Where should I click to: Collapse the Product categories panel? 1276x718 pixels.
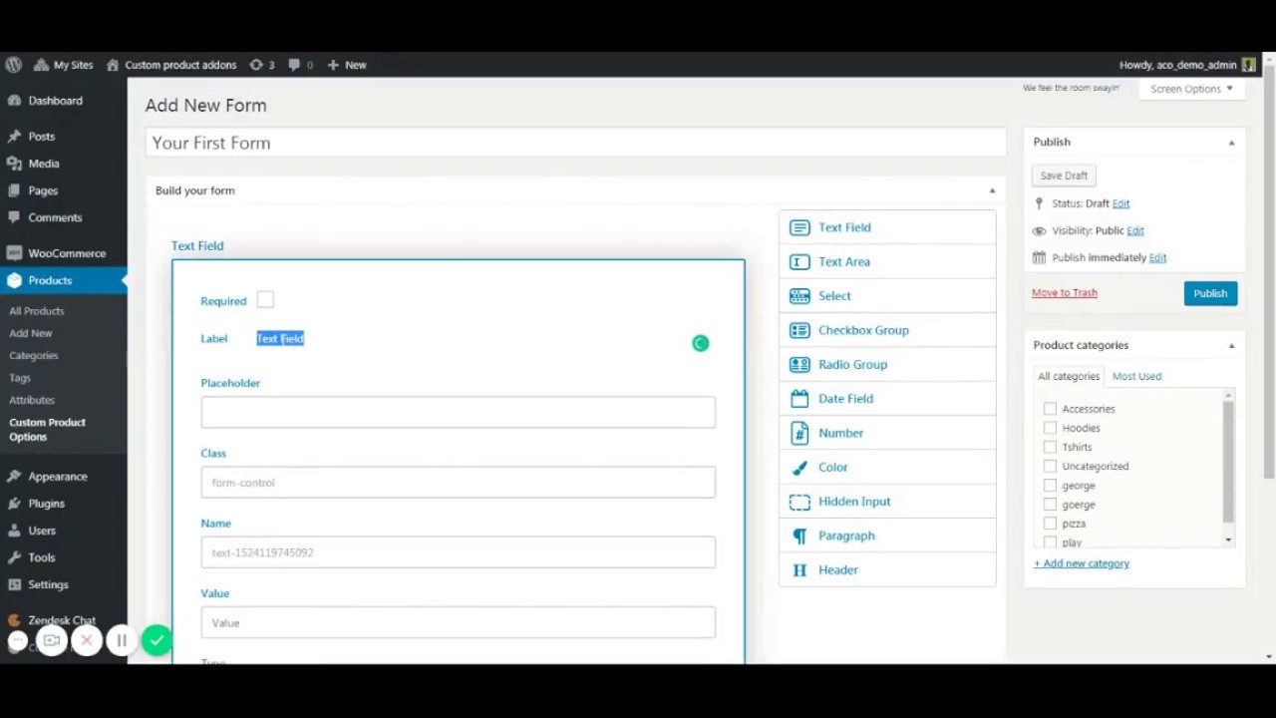tap(1231, 345)
